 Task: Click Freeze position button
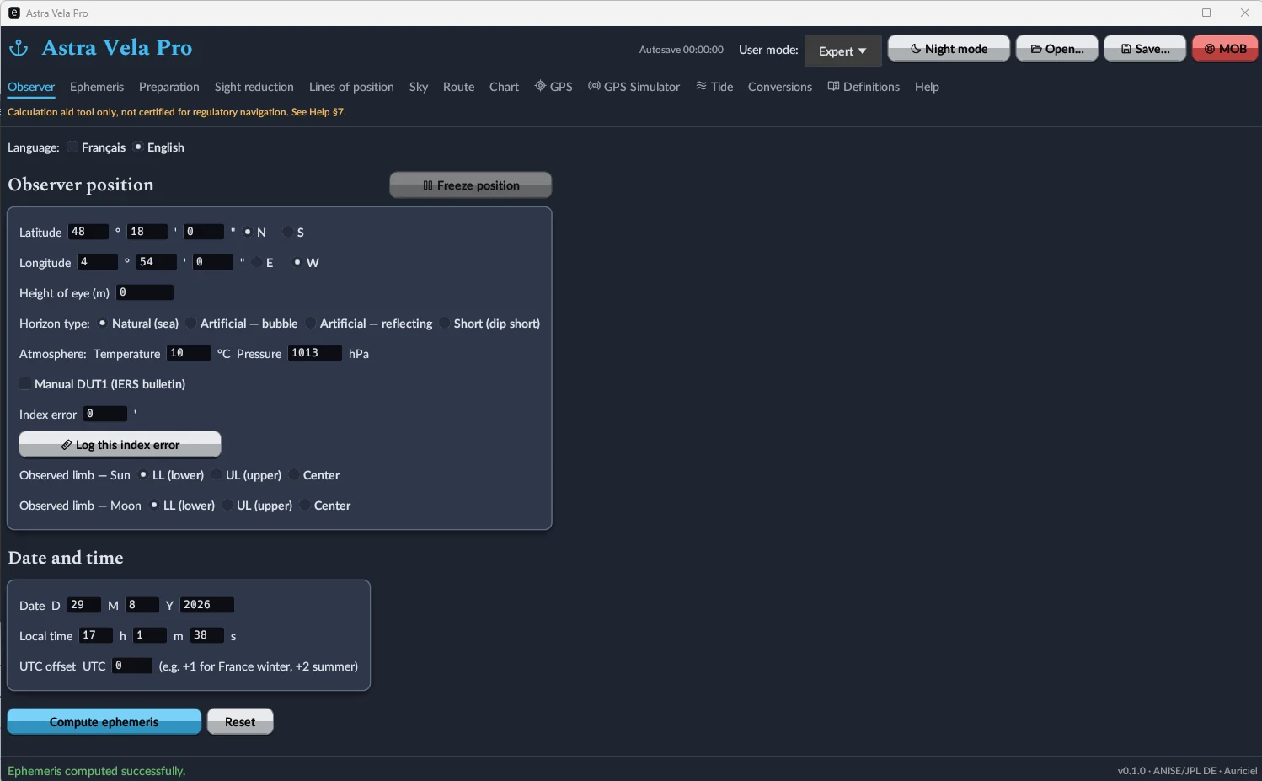click(x=471, y=185)
